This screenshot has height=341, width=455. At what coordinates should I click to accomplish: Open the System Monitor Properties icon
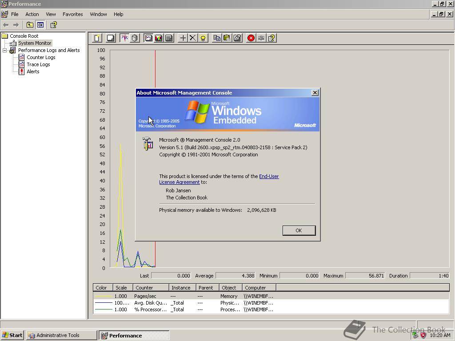tap(237, 38)
